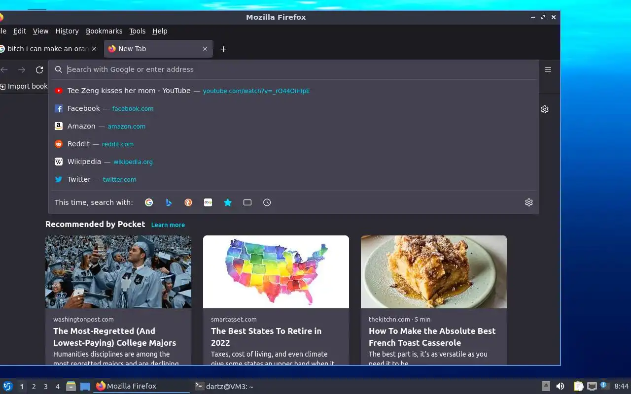Select the Twitter suggestion row
631x394 pixels.
pos(293,179)
